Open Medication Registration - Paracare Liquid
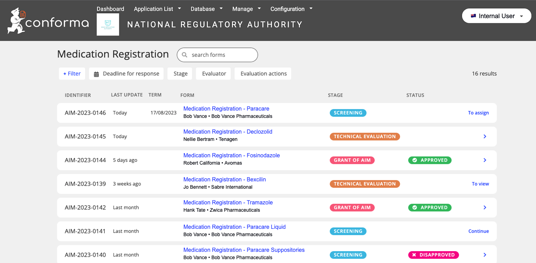The height and width of the screenshot is (263, 536). [234, 227]
